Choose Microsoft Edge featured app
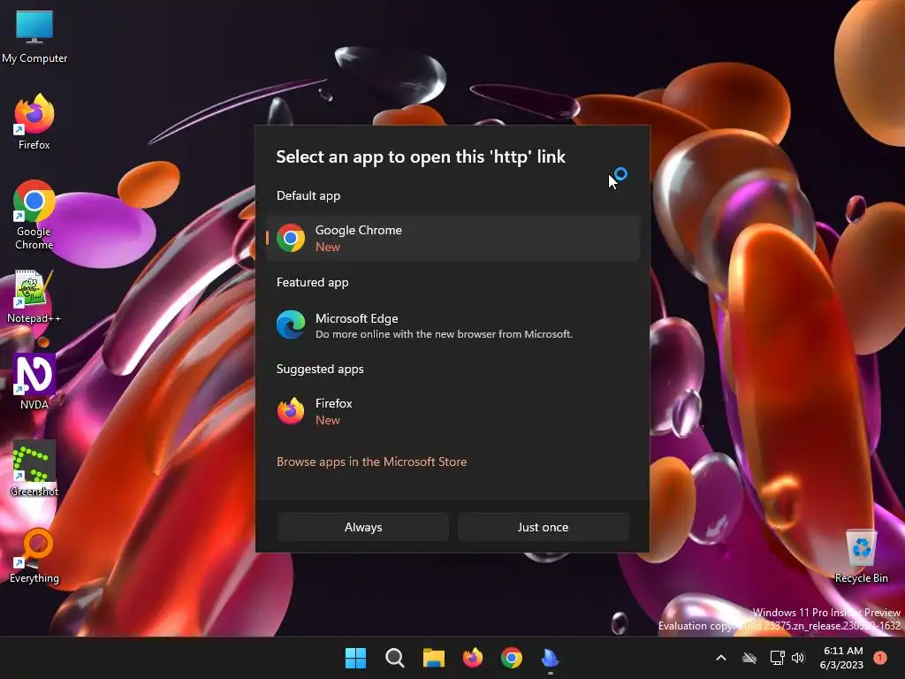905x679 pixels. click(452, 325)
